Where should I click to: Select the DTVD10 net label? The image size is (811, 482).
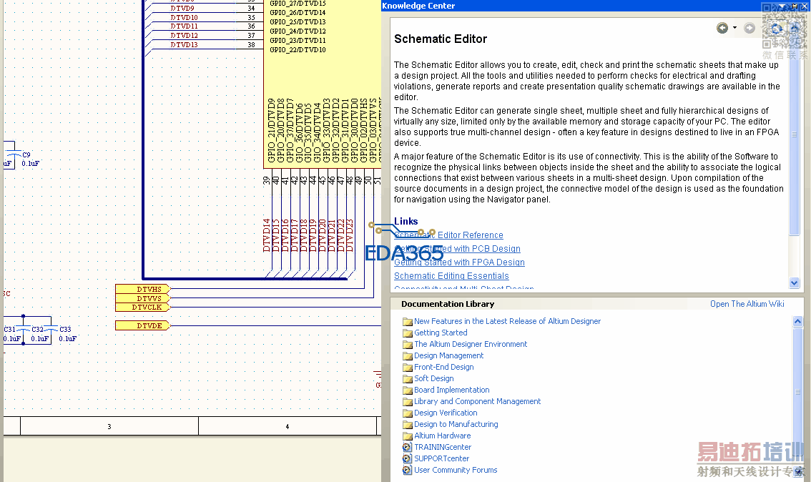coord(184,17)
